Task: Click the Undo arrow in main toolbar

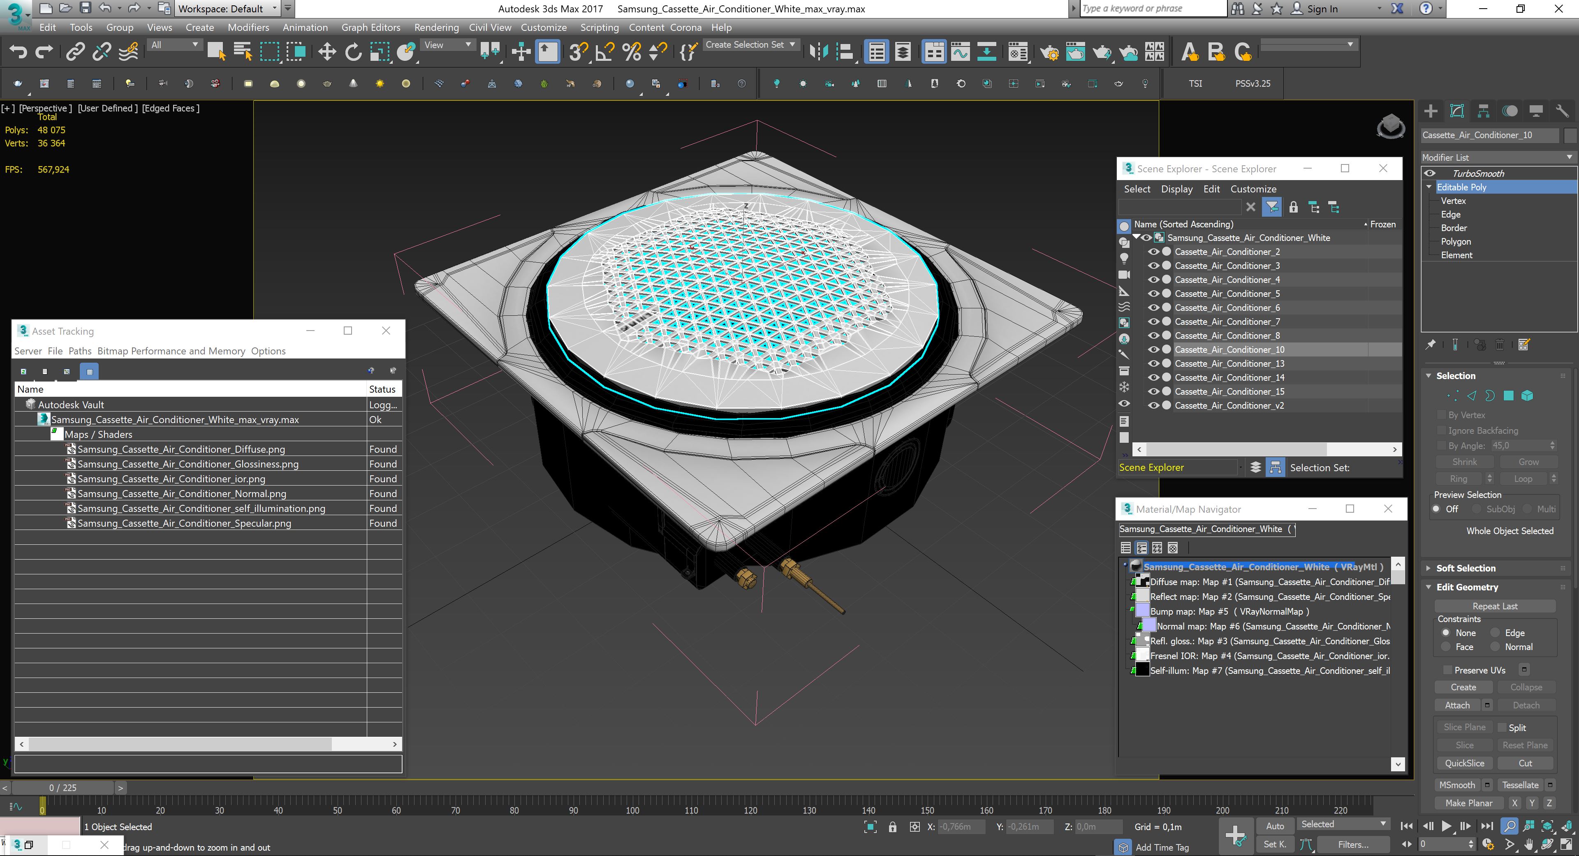Action: [x=18, y=52]
